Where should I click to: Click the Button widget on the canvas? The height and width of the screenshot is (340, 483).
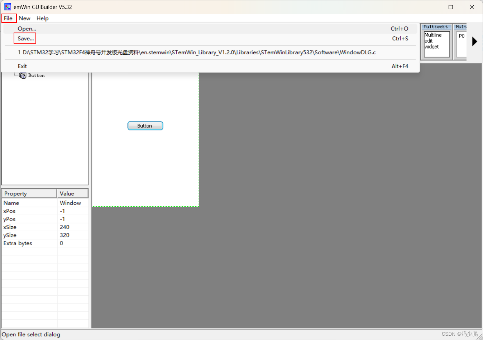point(145,125)
